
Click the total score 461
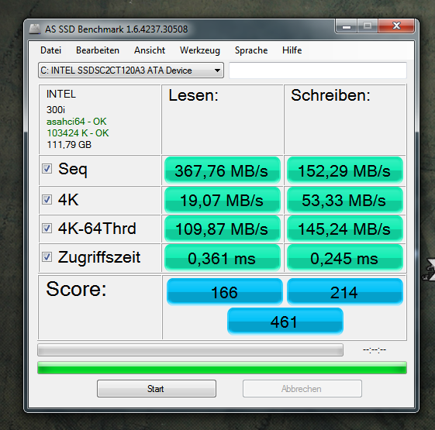coord(285,321)
